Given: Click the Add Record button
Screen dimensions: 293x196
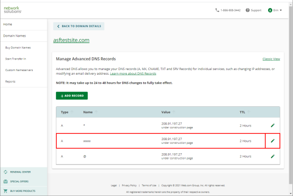Looking at the screenshot, I should [x=72, y=95].
